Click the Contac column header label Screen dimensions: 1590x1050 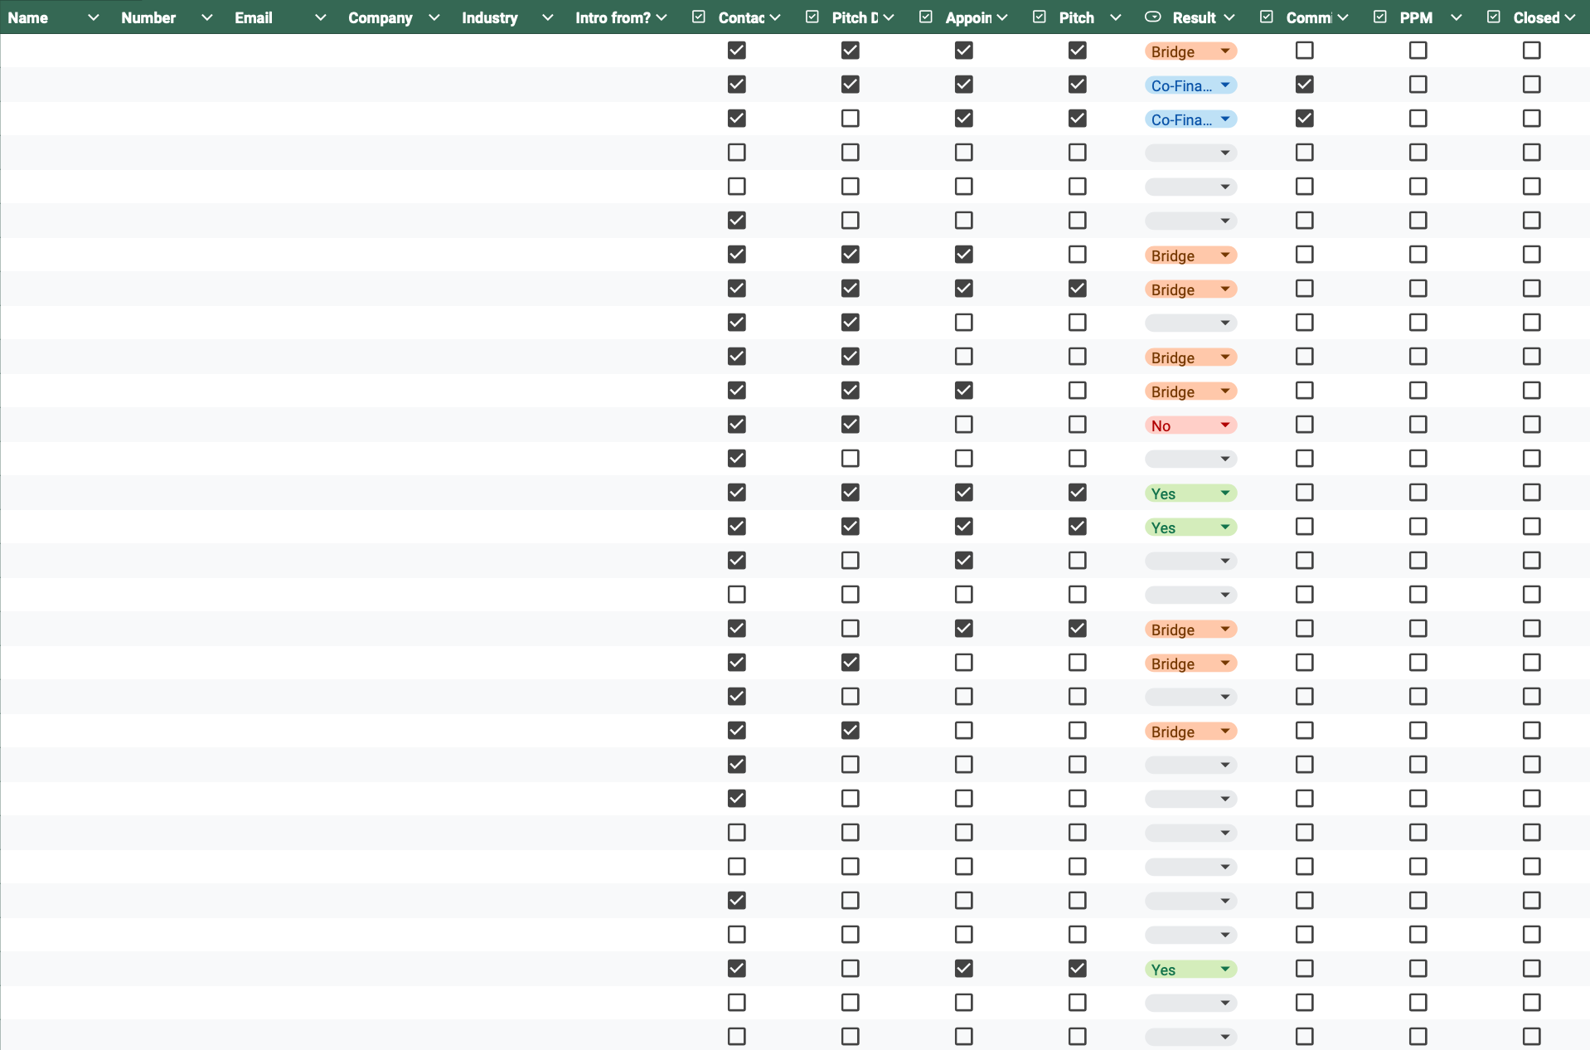pyautogui.click(x=741, y=17)
